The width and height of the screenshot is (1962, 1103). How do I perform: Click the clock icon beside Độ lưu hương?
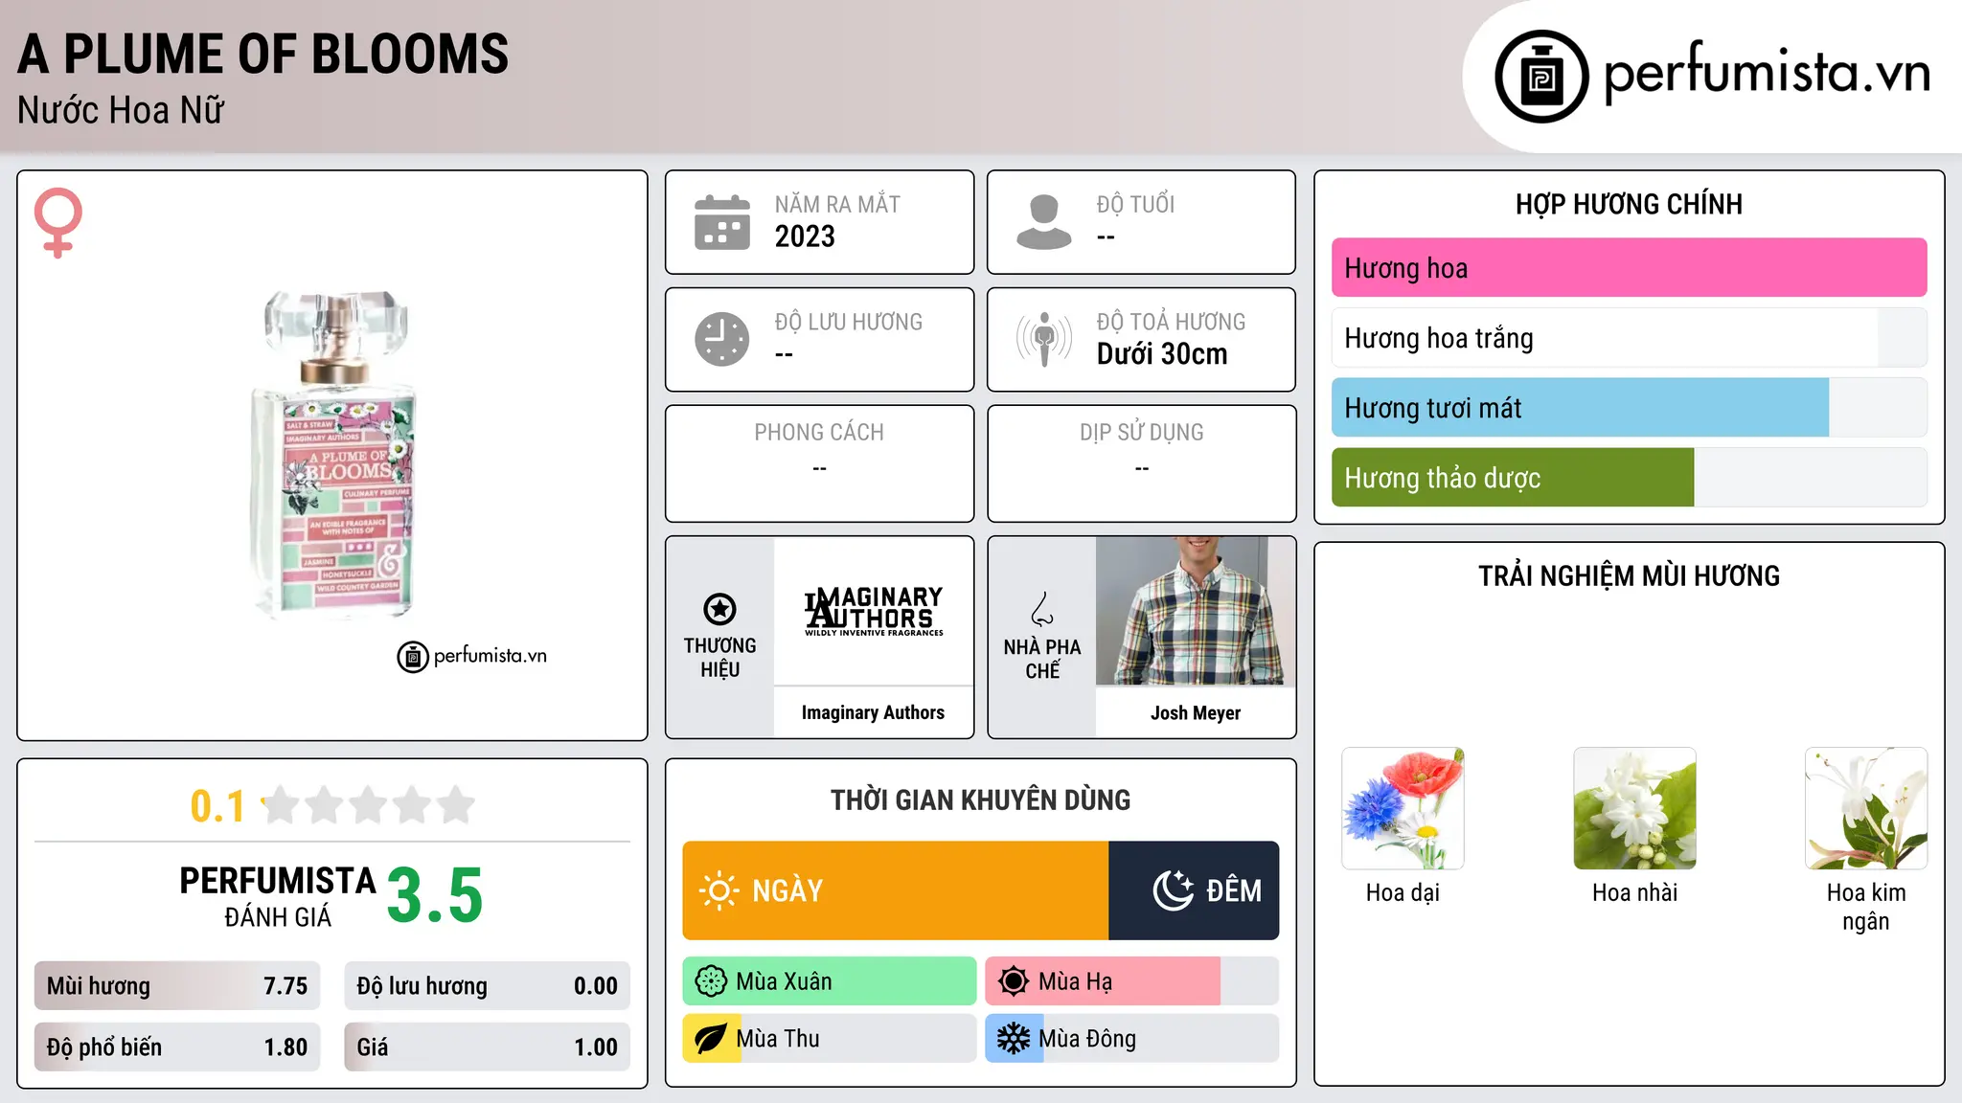(x=722, y=339)
